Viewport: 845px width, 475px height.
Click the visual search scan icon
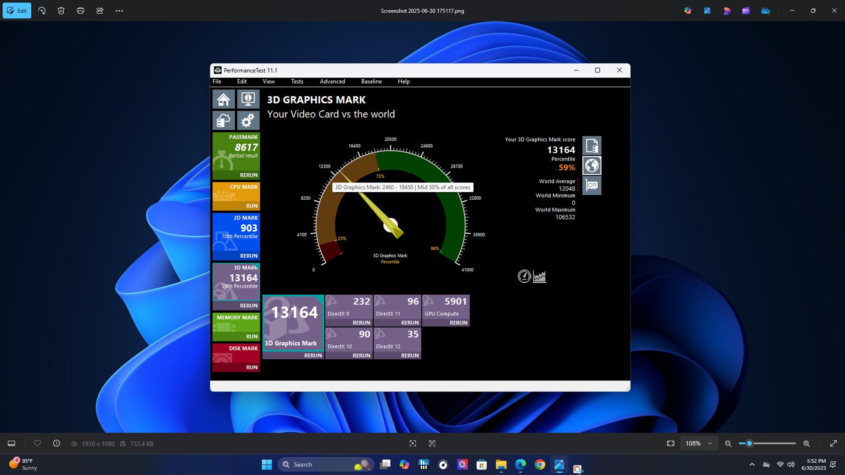413,443
